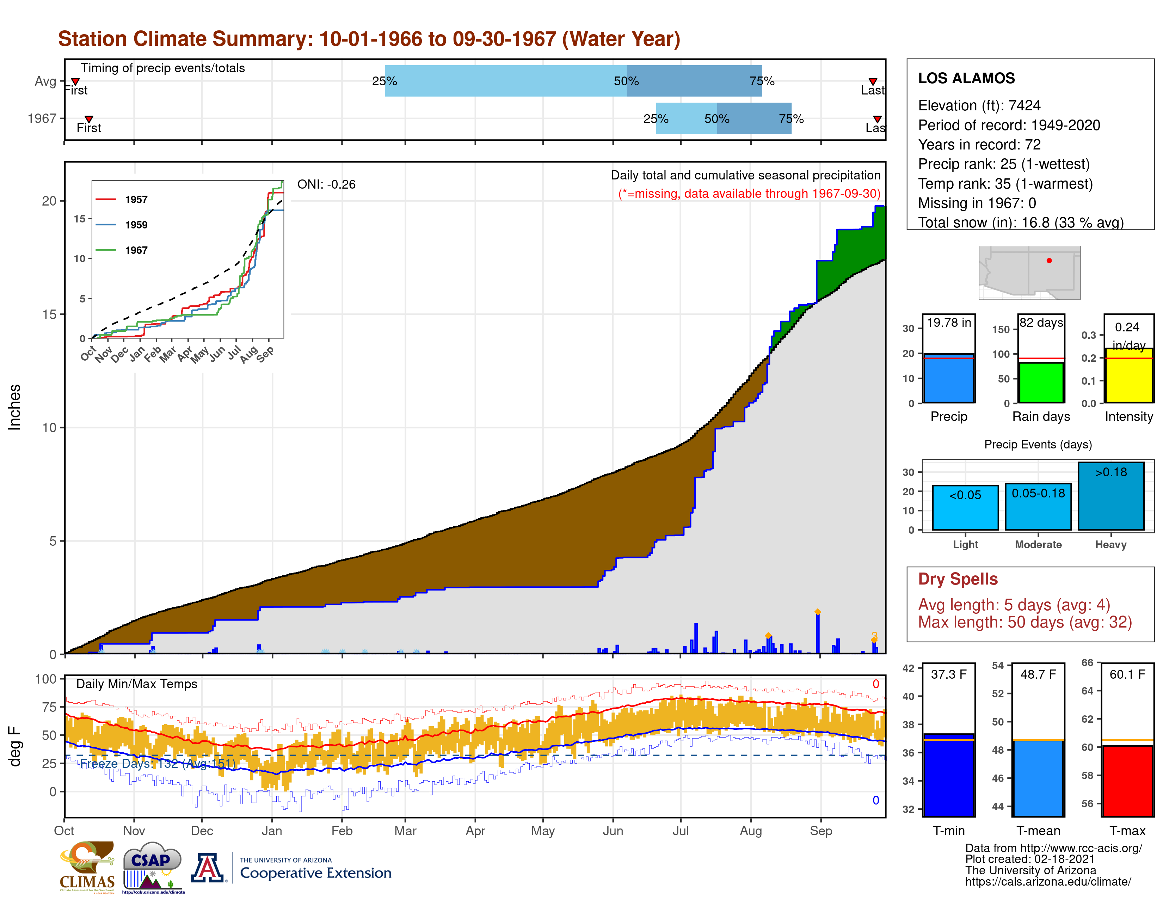Click the Avg 25%-50% light blue bar
The image size is (1163, 899).
click(506, 81)
